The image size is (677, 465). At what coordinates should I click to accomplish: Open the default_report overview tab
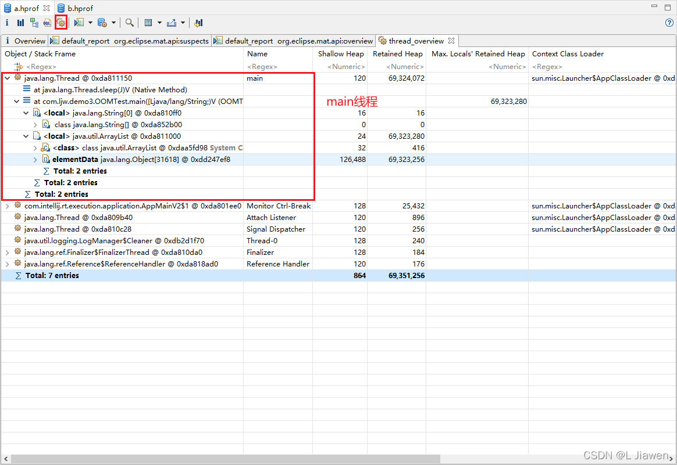294,41
